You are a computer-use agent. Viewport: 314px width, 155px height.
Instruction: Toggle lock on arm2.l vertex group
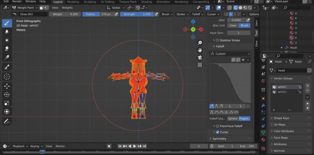point(299,87)
